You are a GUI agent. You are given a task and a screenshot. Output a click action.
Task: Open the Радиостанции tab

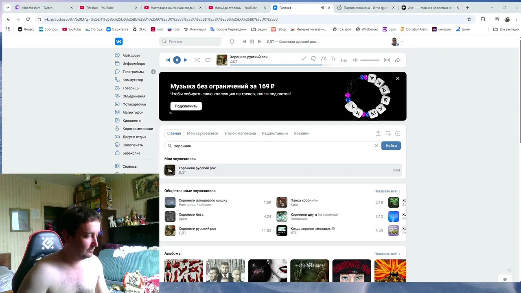pos(275,133)
